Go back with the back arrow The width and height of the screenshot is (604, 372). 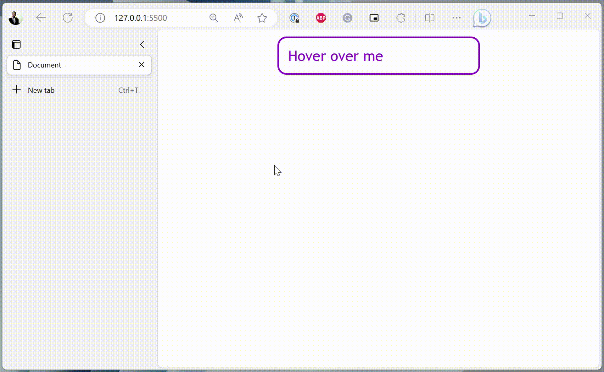41,18
